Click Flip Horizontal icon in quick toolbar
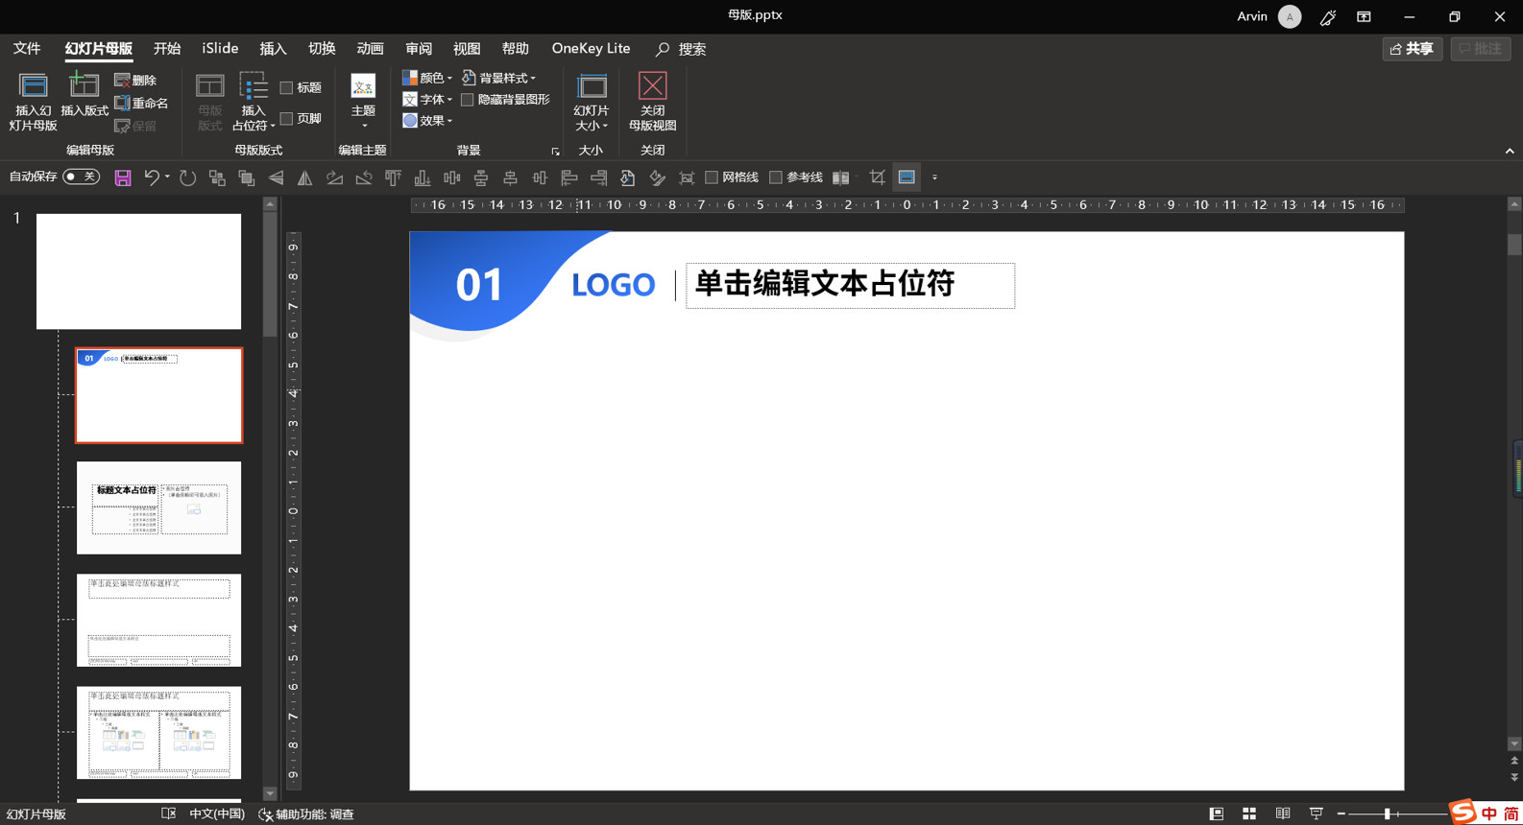 304,177
